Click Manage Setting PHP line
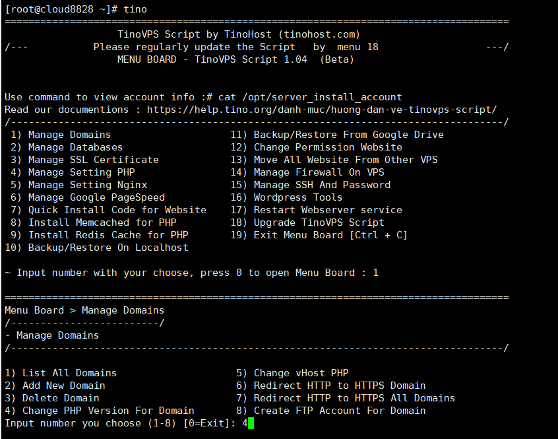Screen dimensions: 558x439 click(x=73, y=172)
